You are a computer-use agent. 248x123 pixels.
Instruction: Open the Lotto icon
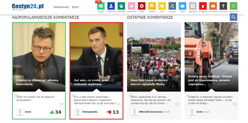click(x=162, y=6)
